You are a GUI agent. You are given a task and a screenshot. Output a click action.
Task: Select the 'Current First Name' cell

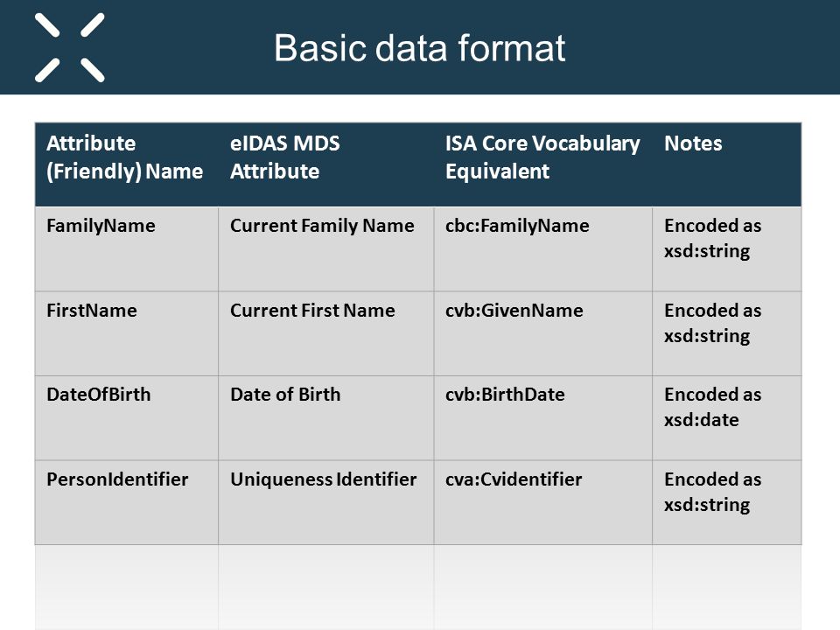[x=326, y=333]
